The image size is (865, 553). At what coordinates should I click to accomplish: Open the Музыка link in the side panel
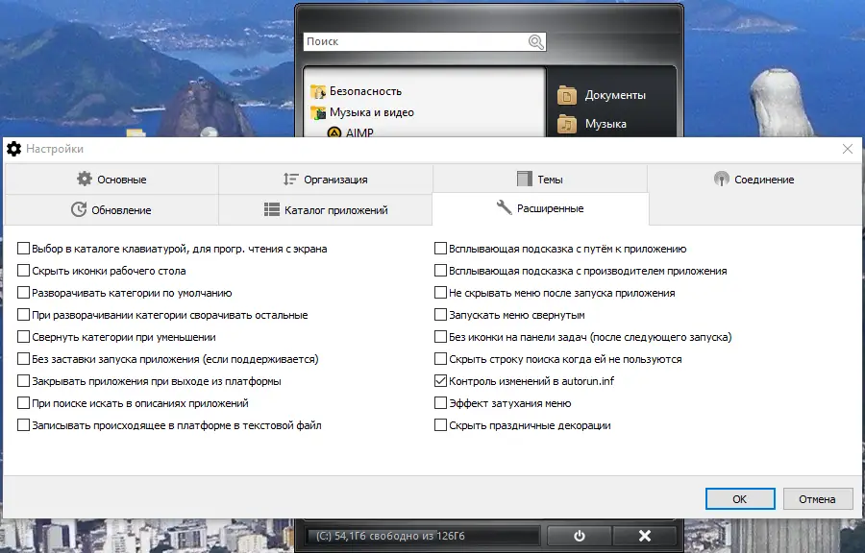(x=605, y=124)
